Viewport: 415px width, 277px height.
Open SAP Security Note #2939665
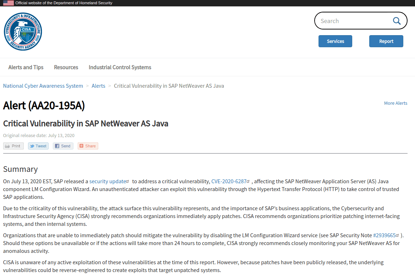click(x=385, y=235)
